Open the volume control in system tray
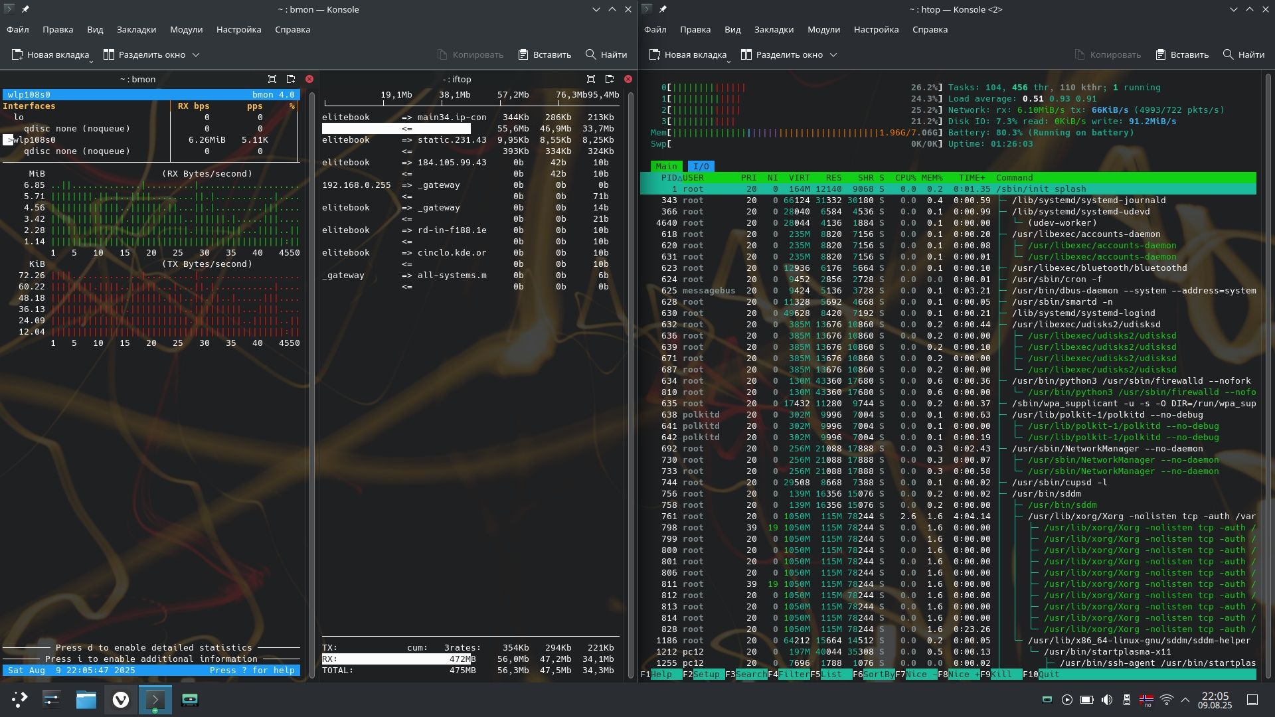This screenshot has height=717, width=1275. point(1107,700)
